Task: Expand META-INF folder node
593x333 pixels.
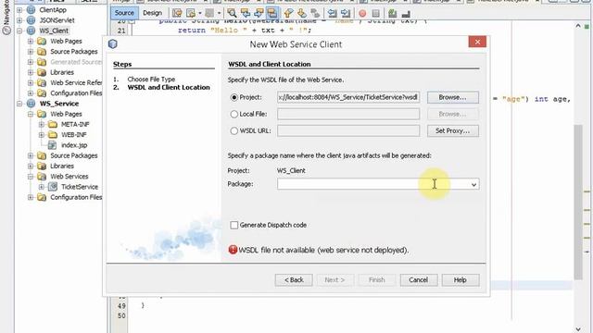Action: point(41,124)
